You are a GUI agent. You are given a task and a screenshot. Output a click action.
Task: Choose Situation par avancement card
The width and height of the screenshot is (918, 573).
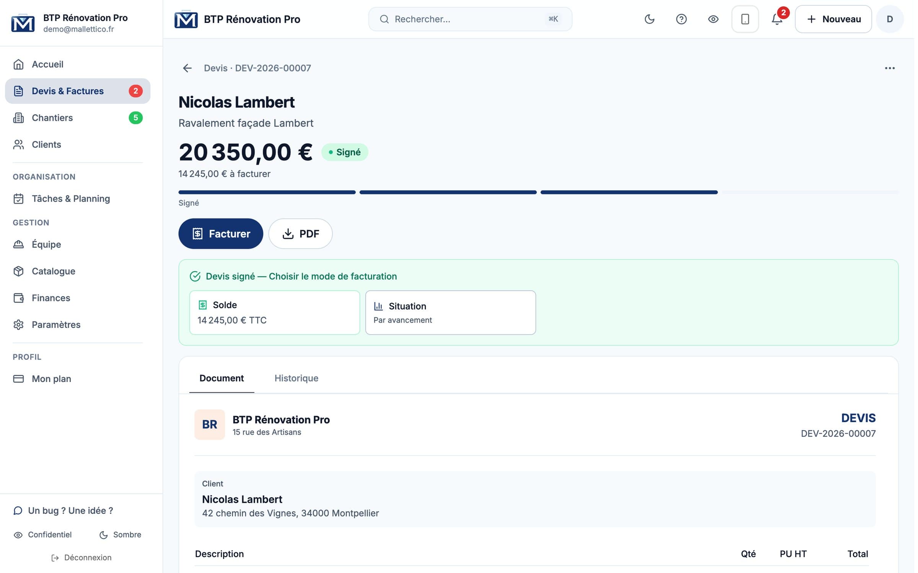tap(451, 312)
